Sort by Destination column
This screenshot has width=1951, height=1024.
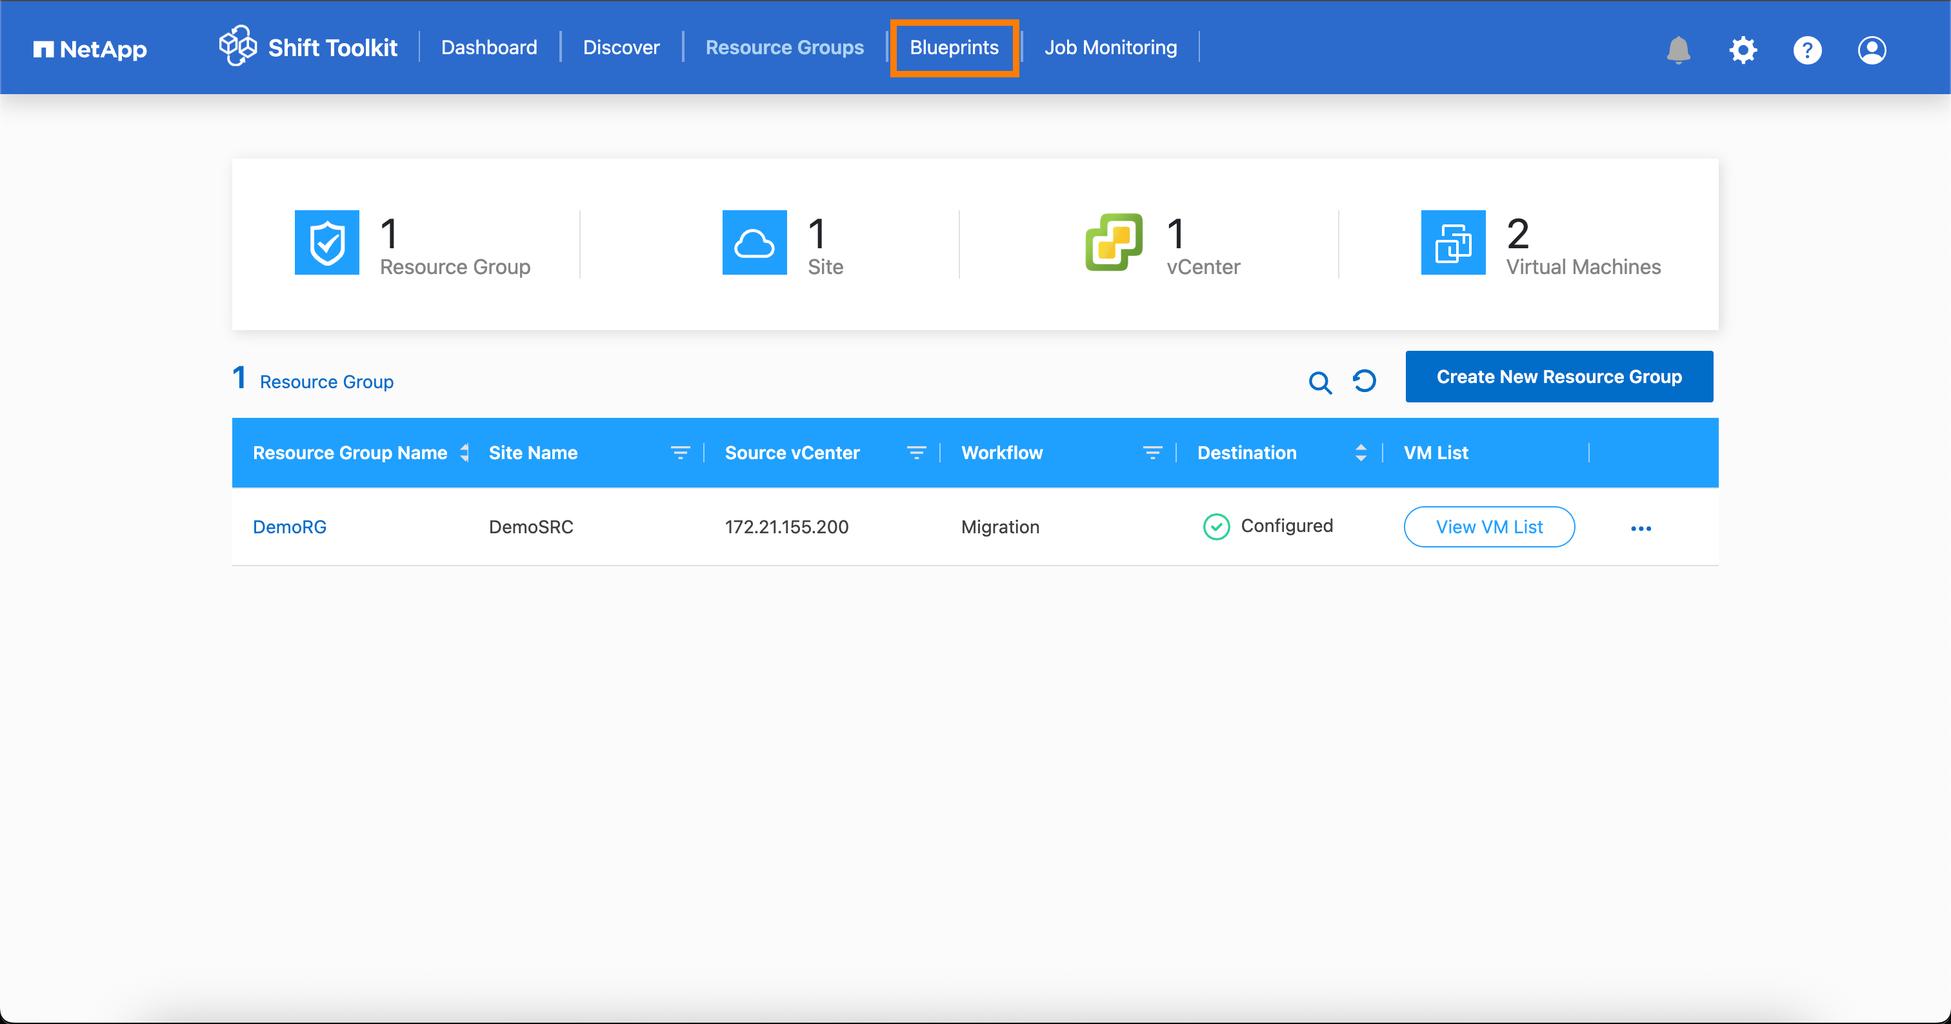coord(1360,453)
